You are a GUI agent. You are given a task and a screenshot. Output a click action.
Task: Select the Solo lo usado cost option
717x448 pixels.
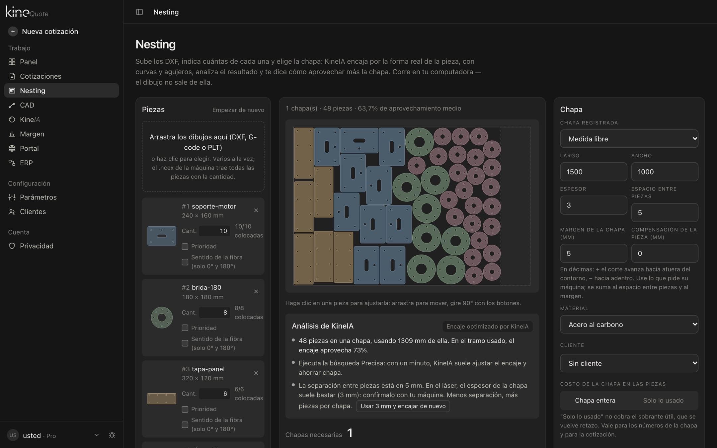click(663, 400)
